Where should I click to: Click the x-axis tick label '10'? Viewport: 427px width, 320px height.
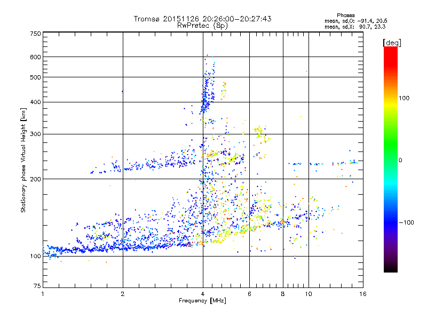point(309,294)
